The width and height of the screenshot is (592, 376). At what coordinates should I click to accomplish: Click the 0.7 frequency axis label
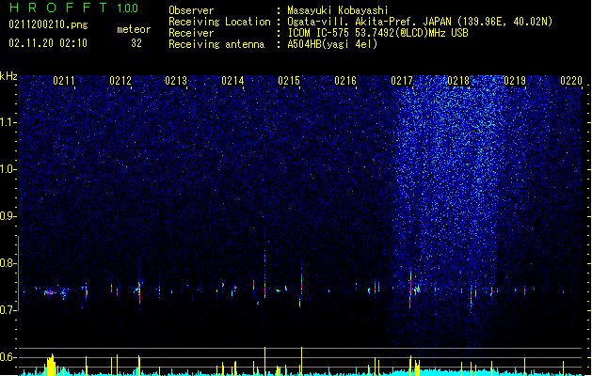tap(8, 310)
